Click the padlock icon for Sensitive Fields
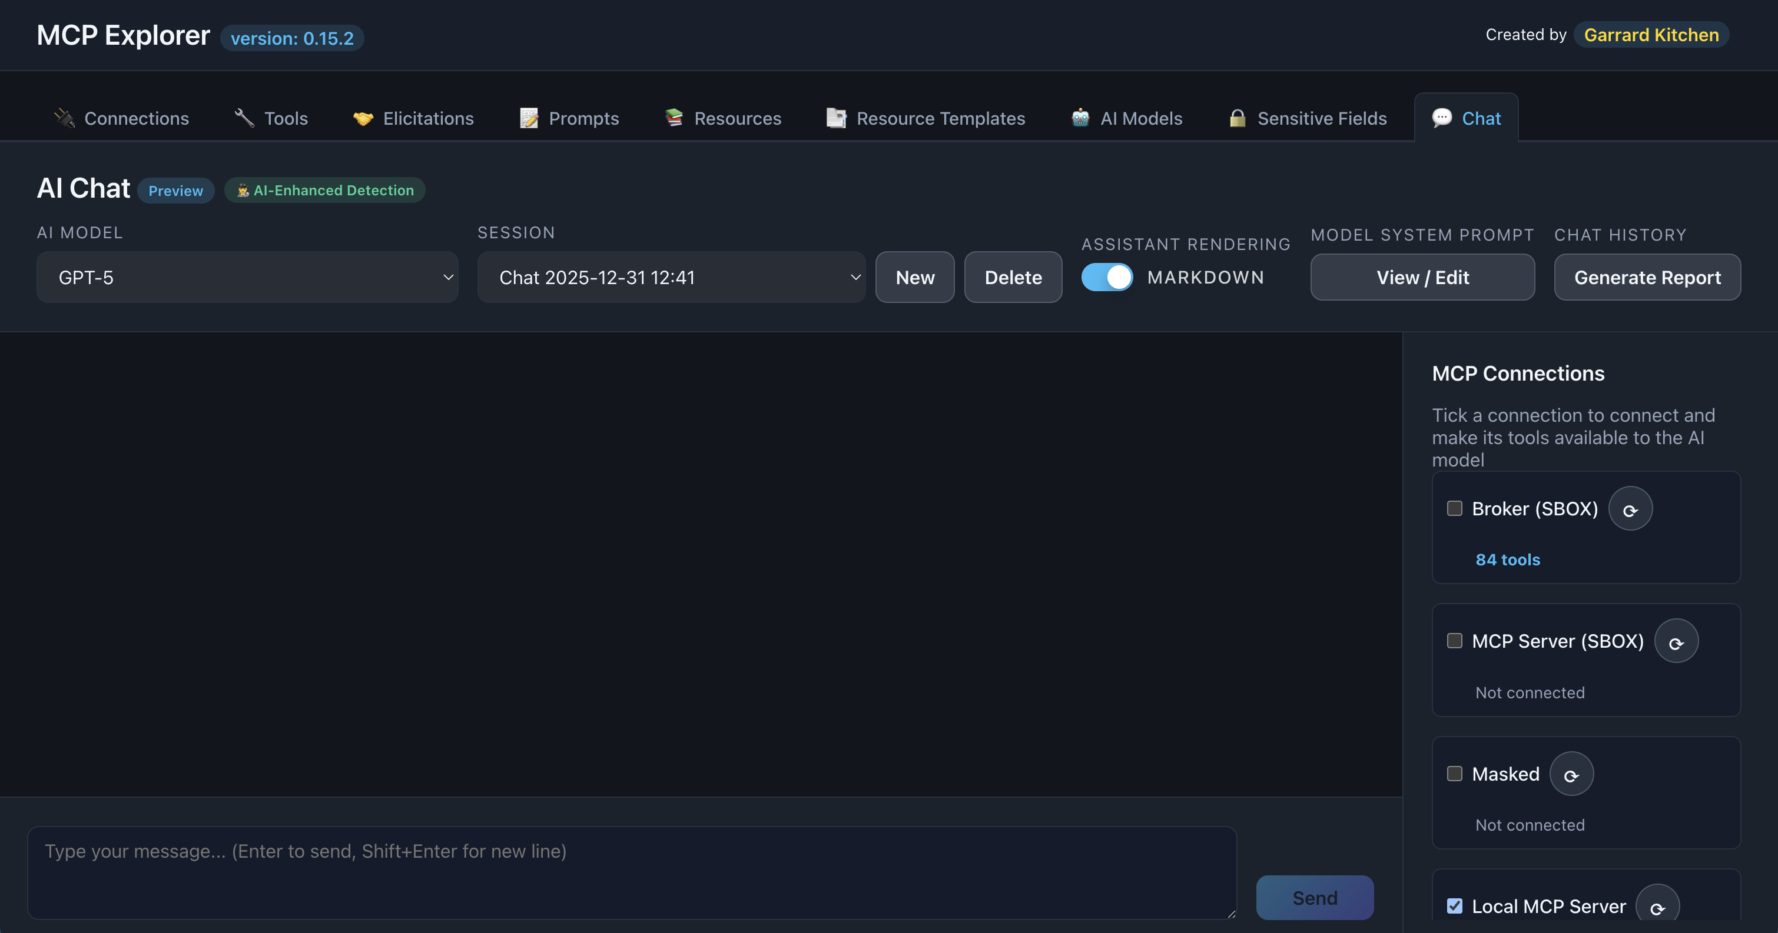Screen dimensions: 1778x933 click(x=1237, y=119)
